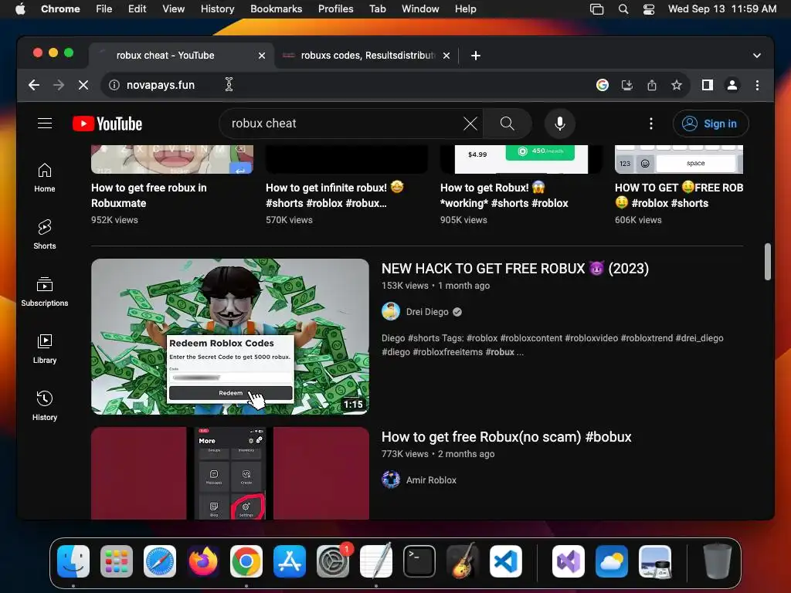Viewport: 791px width, 593px height.
Task: Close the robux cheat - YouTube tab
Action: tap(262, 56)
